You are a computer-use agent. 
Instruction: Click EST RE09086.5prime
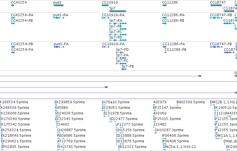tap(71, 136)
